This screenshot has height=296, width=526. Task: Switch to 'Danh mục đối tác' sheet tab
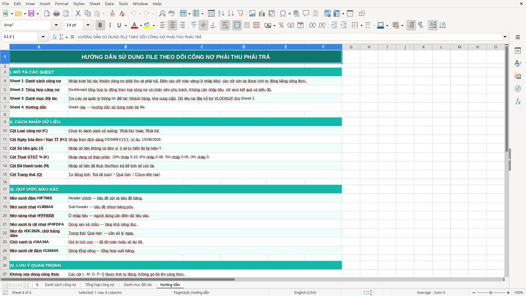point(138,285)
